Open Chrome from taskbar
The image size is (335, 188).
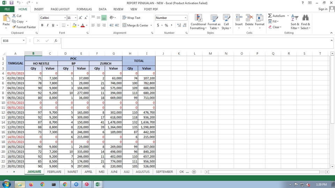42,185
